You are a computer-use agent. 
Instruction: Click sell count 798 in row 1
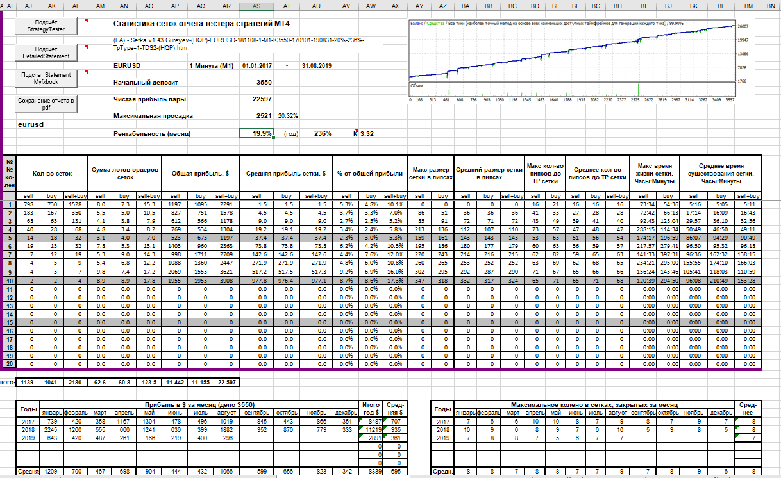[x=28, y=204]
